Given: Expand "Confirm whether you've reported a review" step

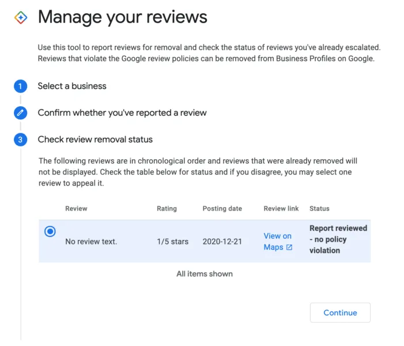Looking at the screenshot, I should [x=122, y=113].
